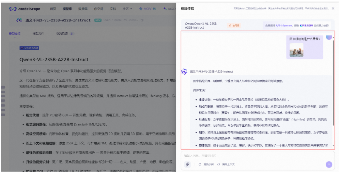Open the 数据集 navigation item
This screenshot has height=174, width=339.
(83, 9)
